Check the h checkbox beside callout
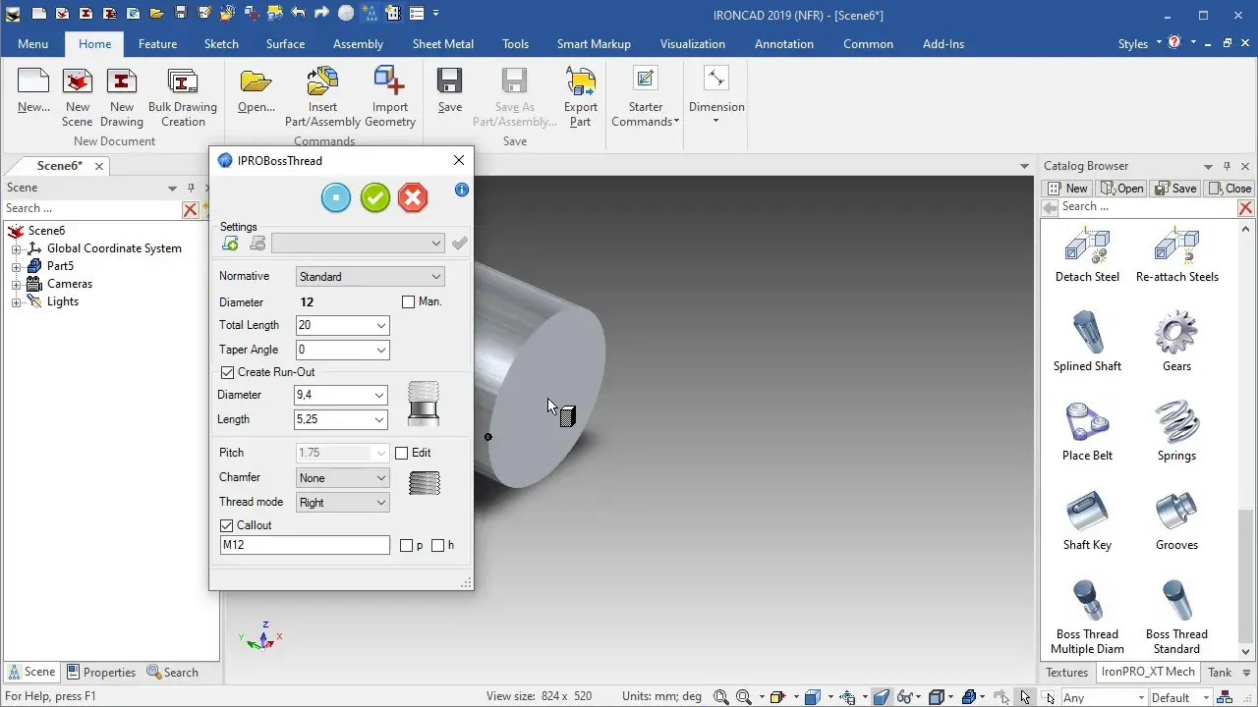 coord(438,546)
